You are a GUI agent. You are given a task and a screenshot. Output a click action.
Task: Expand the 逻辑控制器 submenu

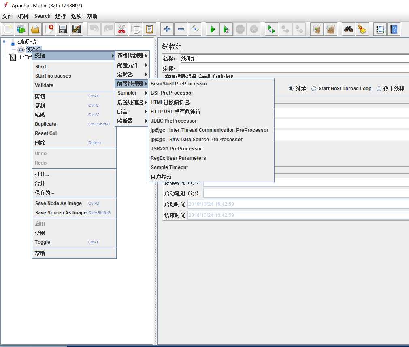[x=132, y=56]
